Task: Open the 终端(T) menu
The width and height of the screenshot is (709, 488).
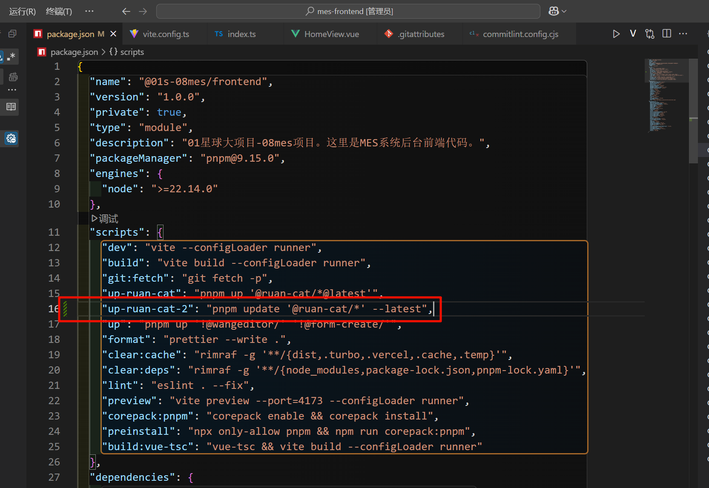Action: (59, 11)
